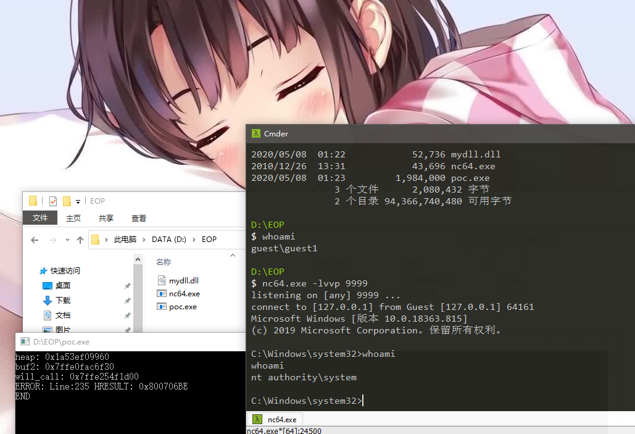The width and height of the screenshot is (635, 434).
Task: Click the C:\Windows\system32> prompt with cursor
Action: click(x=307, y=401)
